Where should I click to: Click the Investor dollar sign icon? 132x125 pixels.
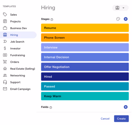coord(5,48)
